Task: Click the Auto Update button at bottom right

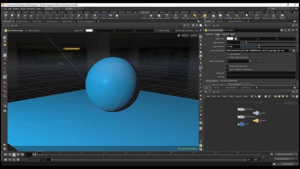Action: tap(288, 164)
